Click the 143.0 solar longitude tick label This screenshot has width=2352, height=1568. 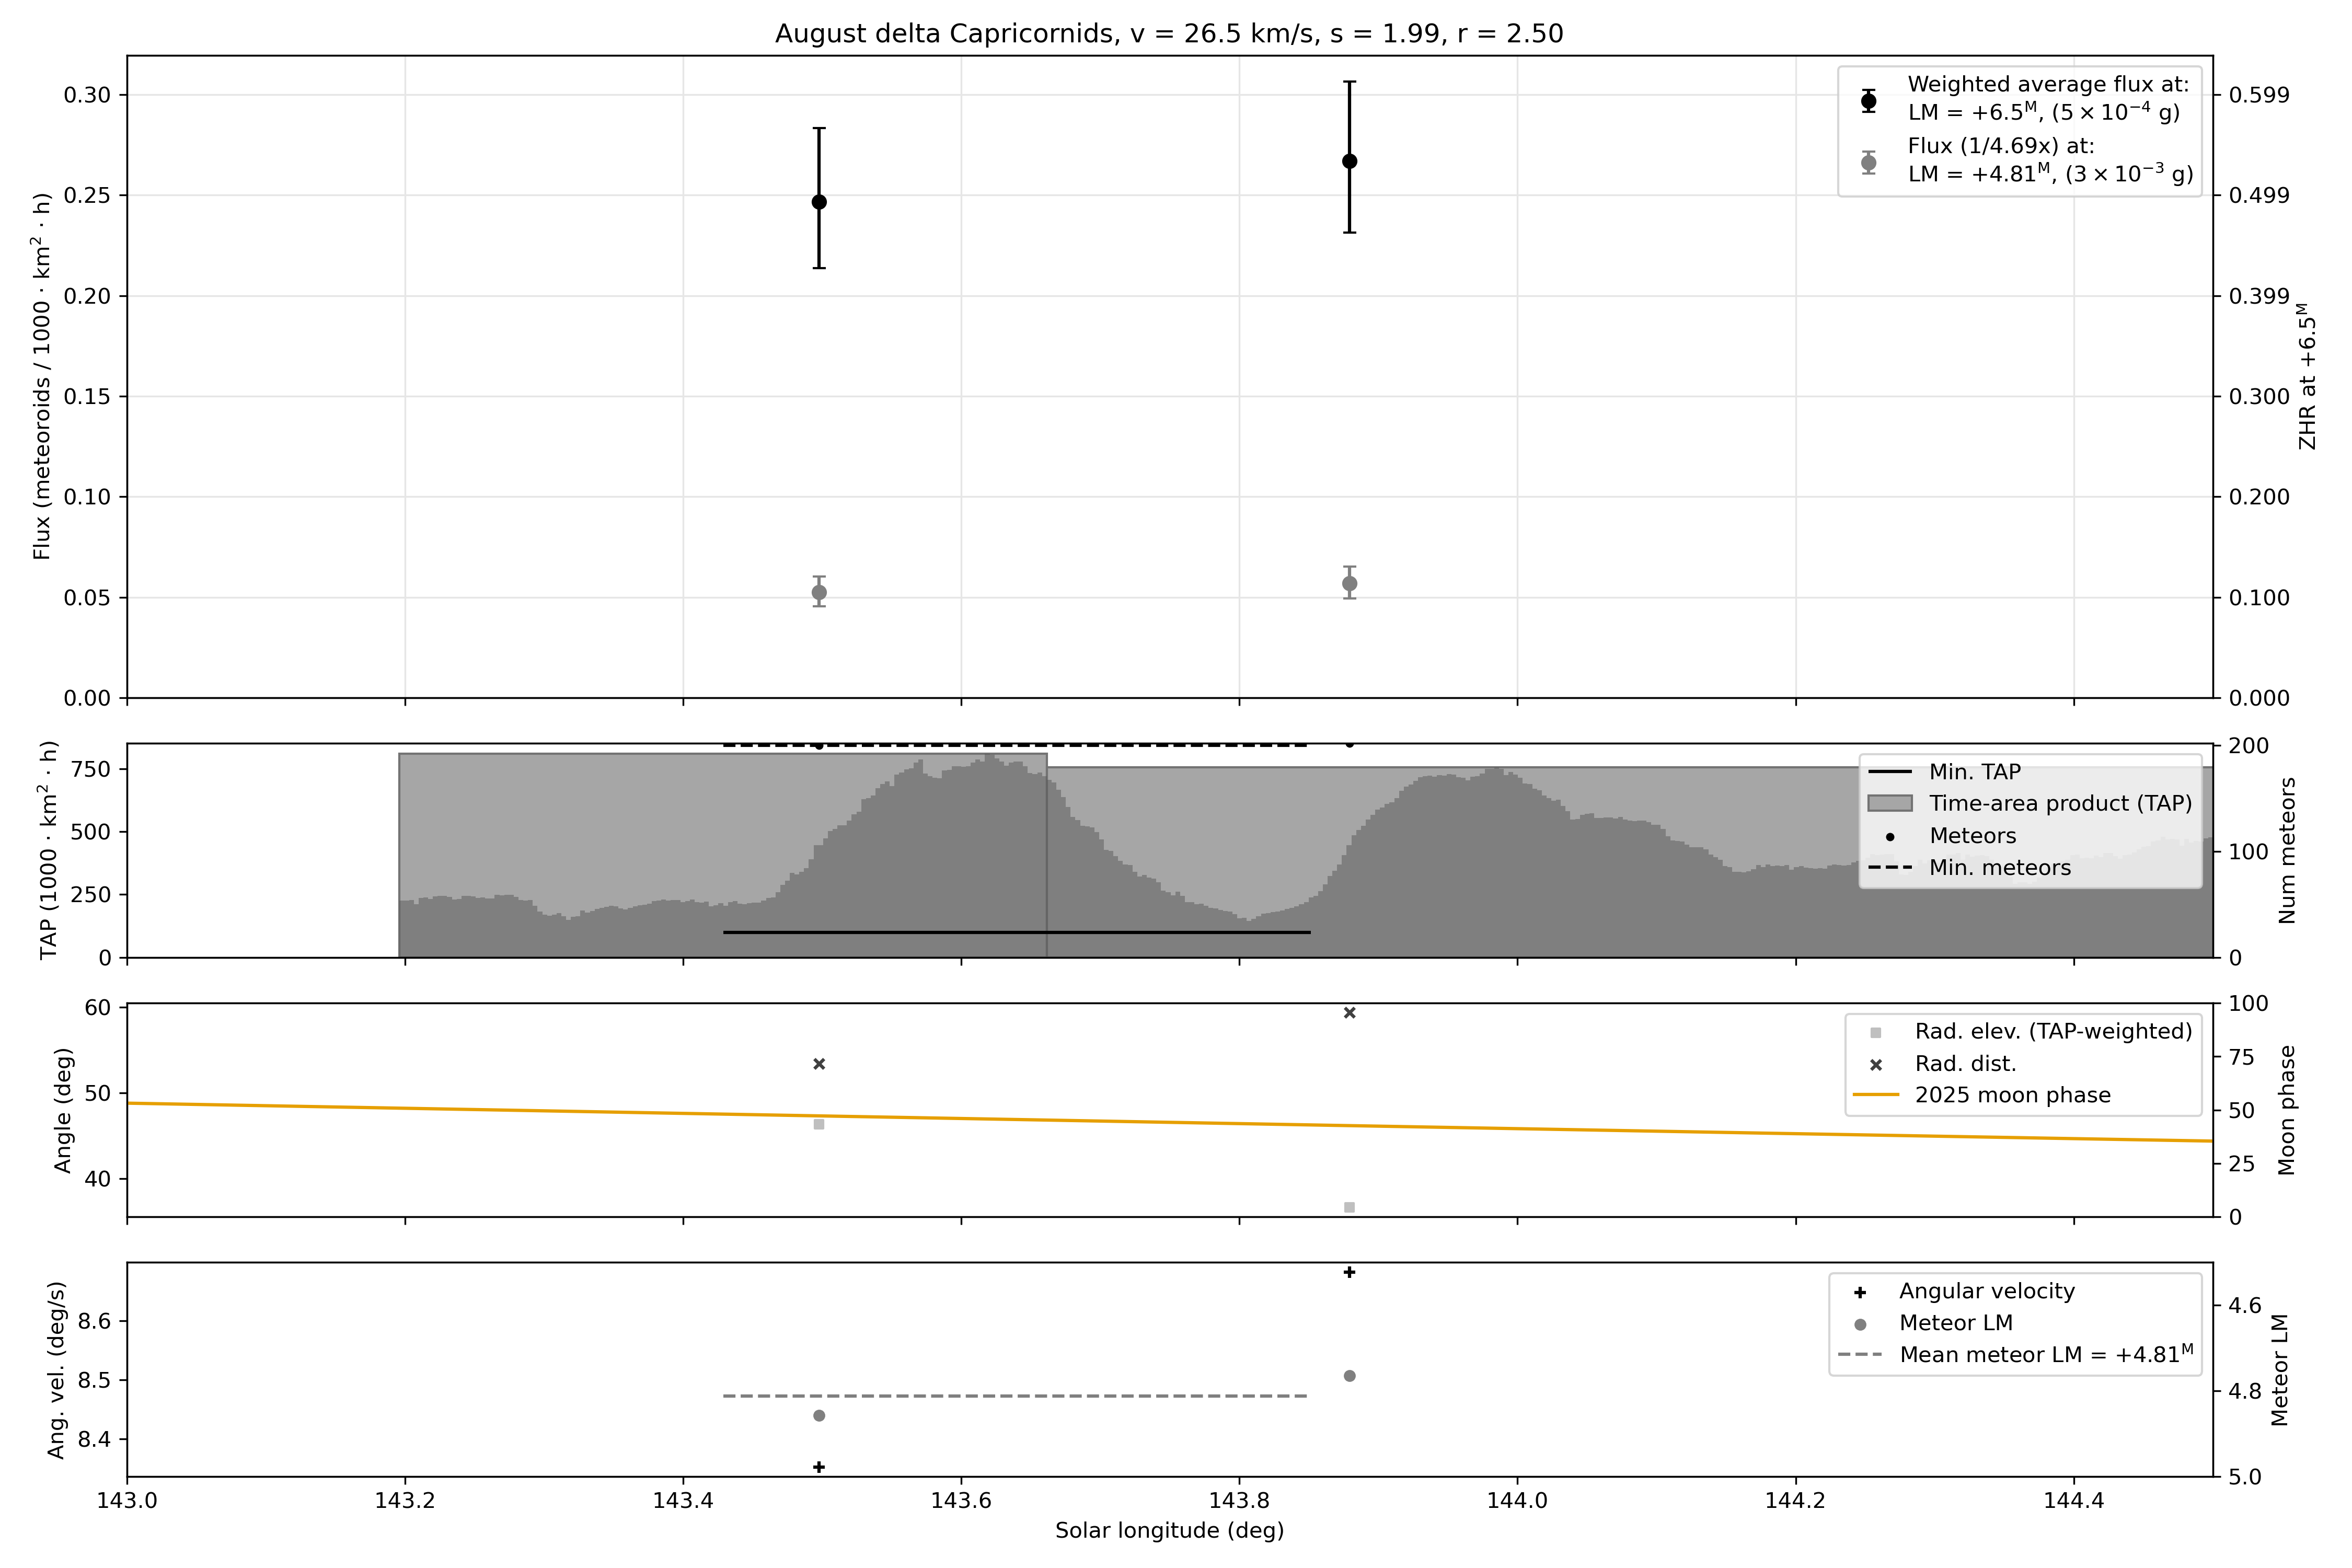127,1500
